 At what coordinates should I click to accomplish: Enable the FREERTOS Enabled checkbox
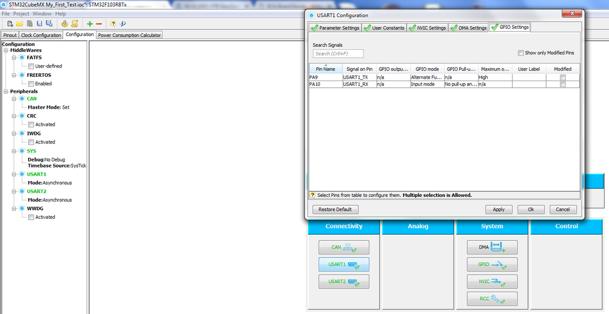coord(31,84)
